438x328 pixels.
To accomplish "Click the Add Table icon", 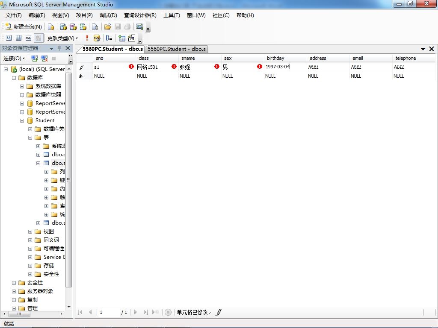I will [x=122, y=38].
